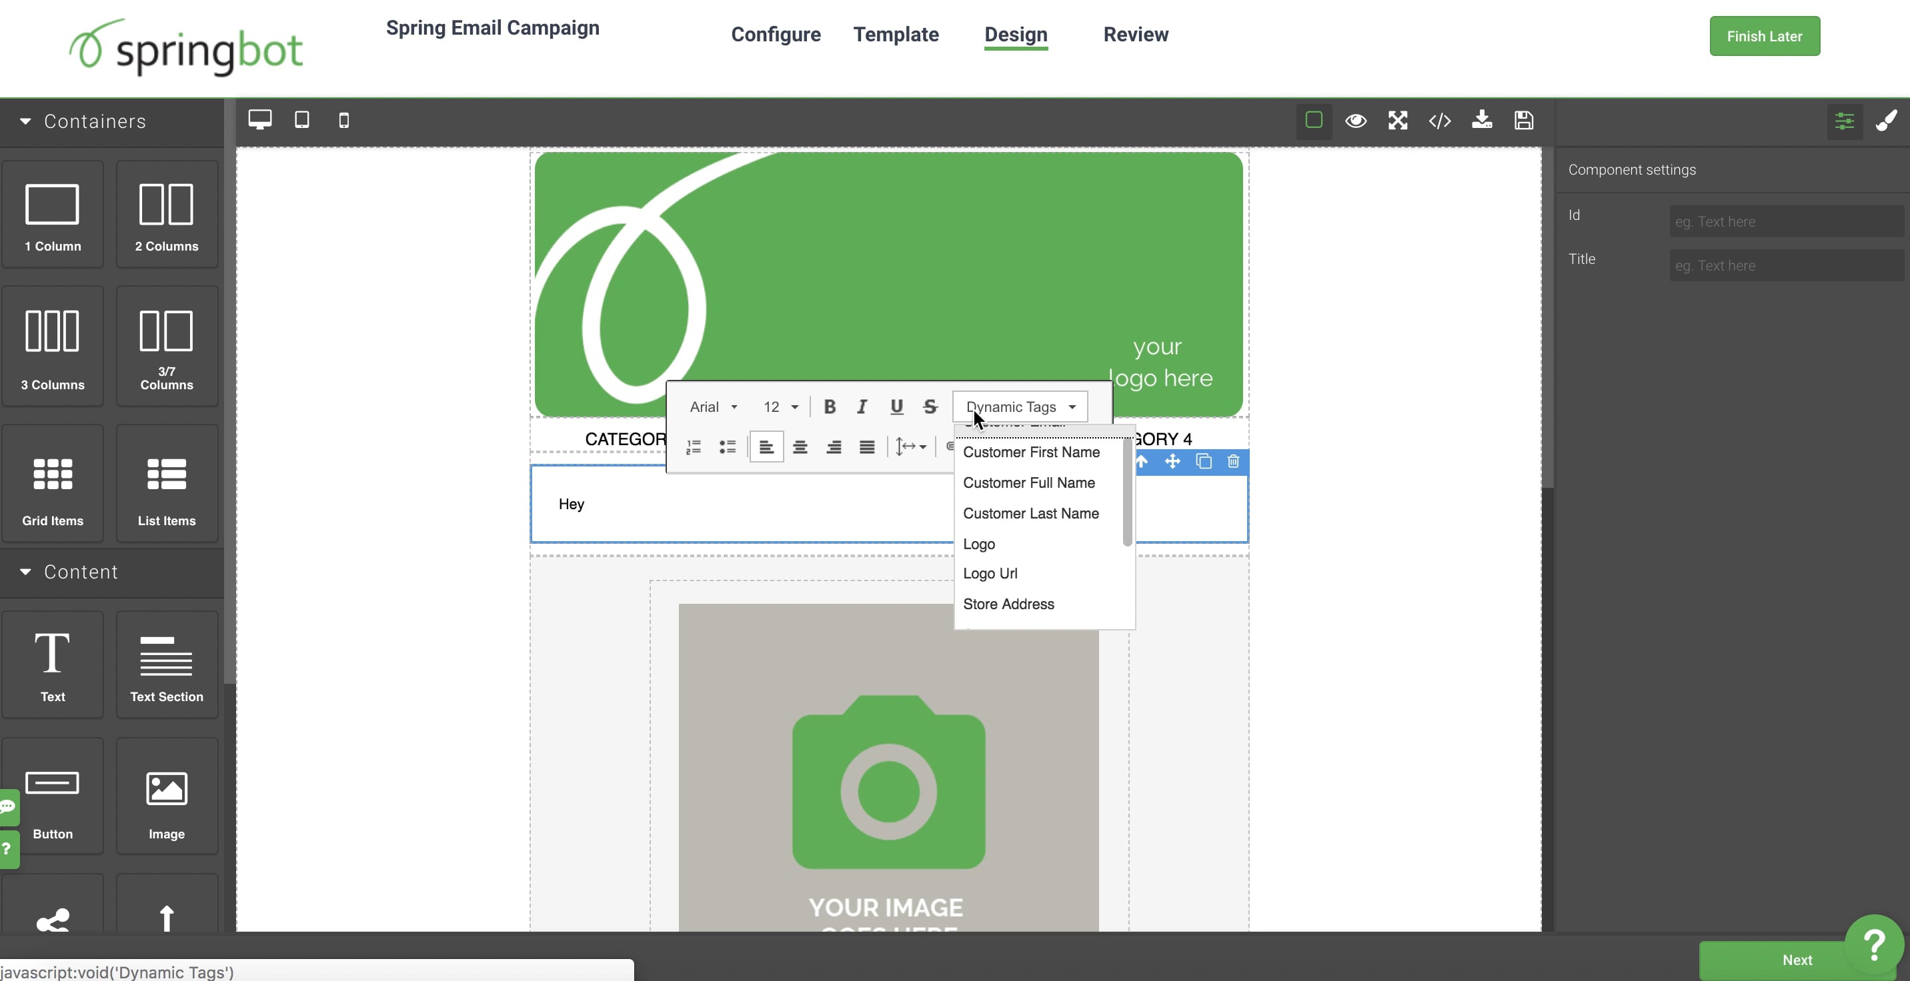The image size is (1910, 981).
Task: Go to the Configure step
Action: pyautogui.click(x=776, y=34)
